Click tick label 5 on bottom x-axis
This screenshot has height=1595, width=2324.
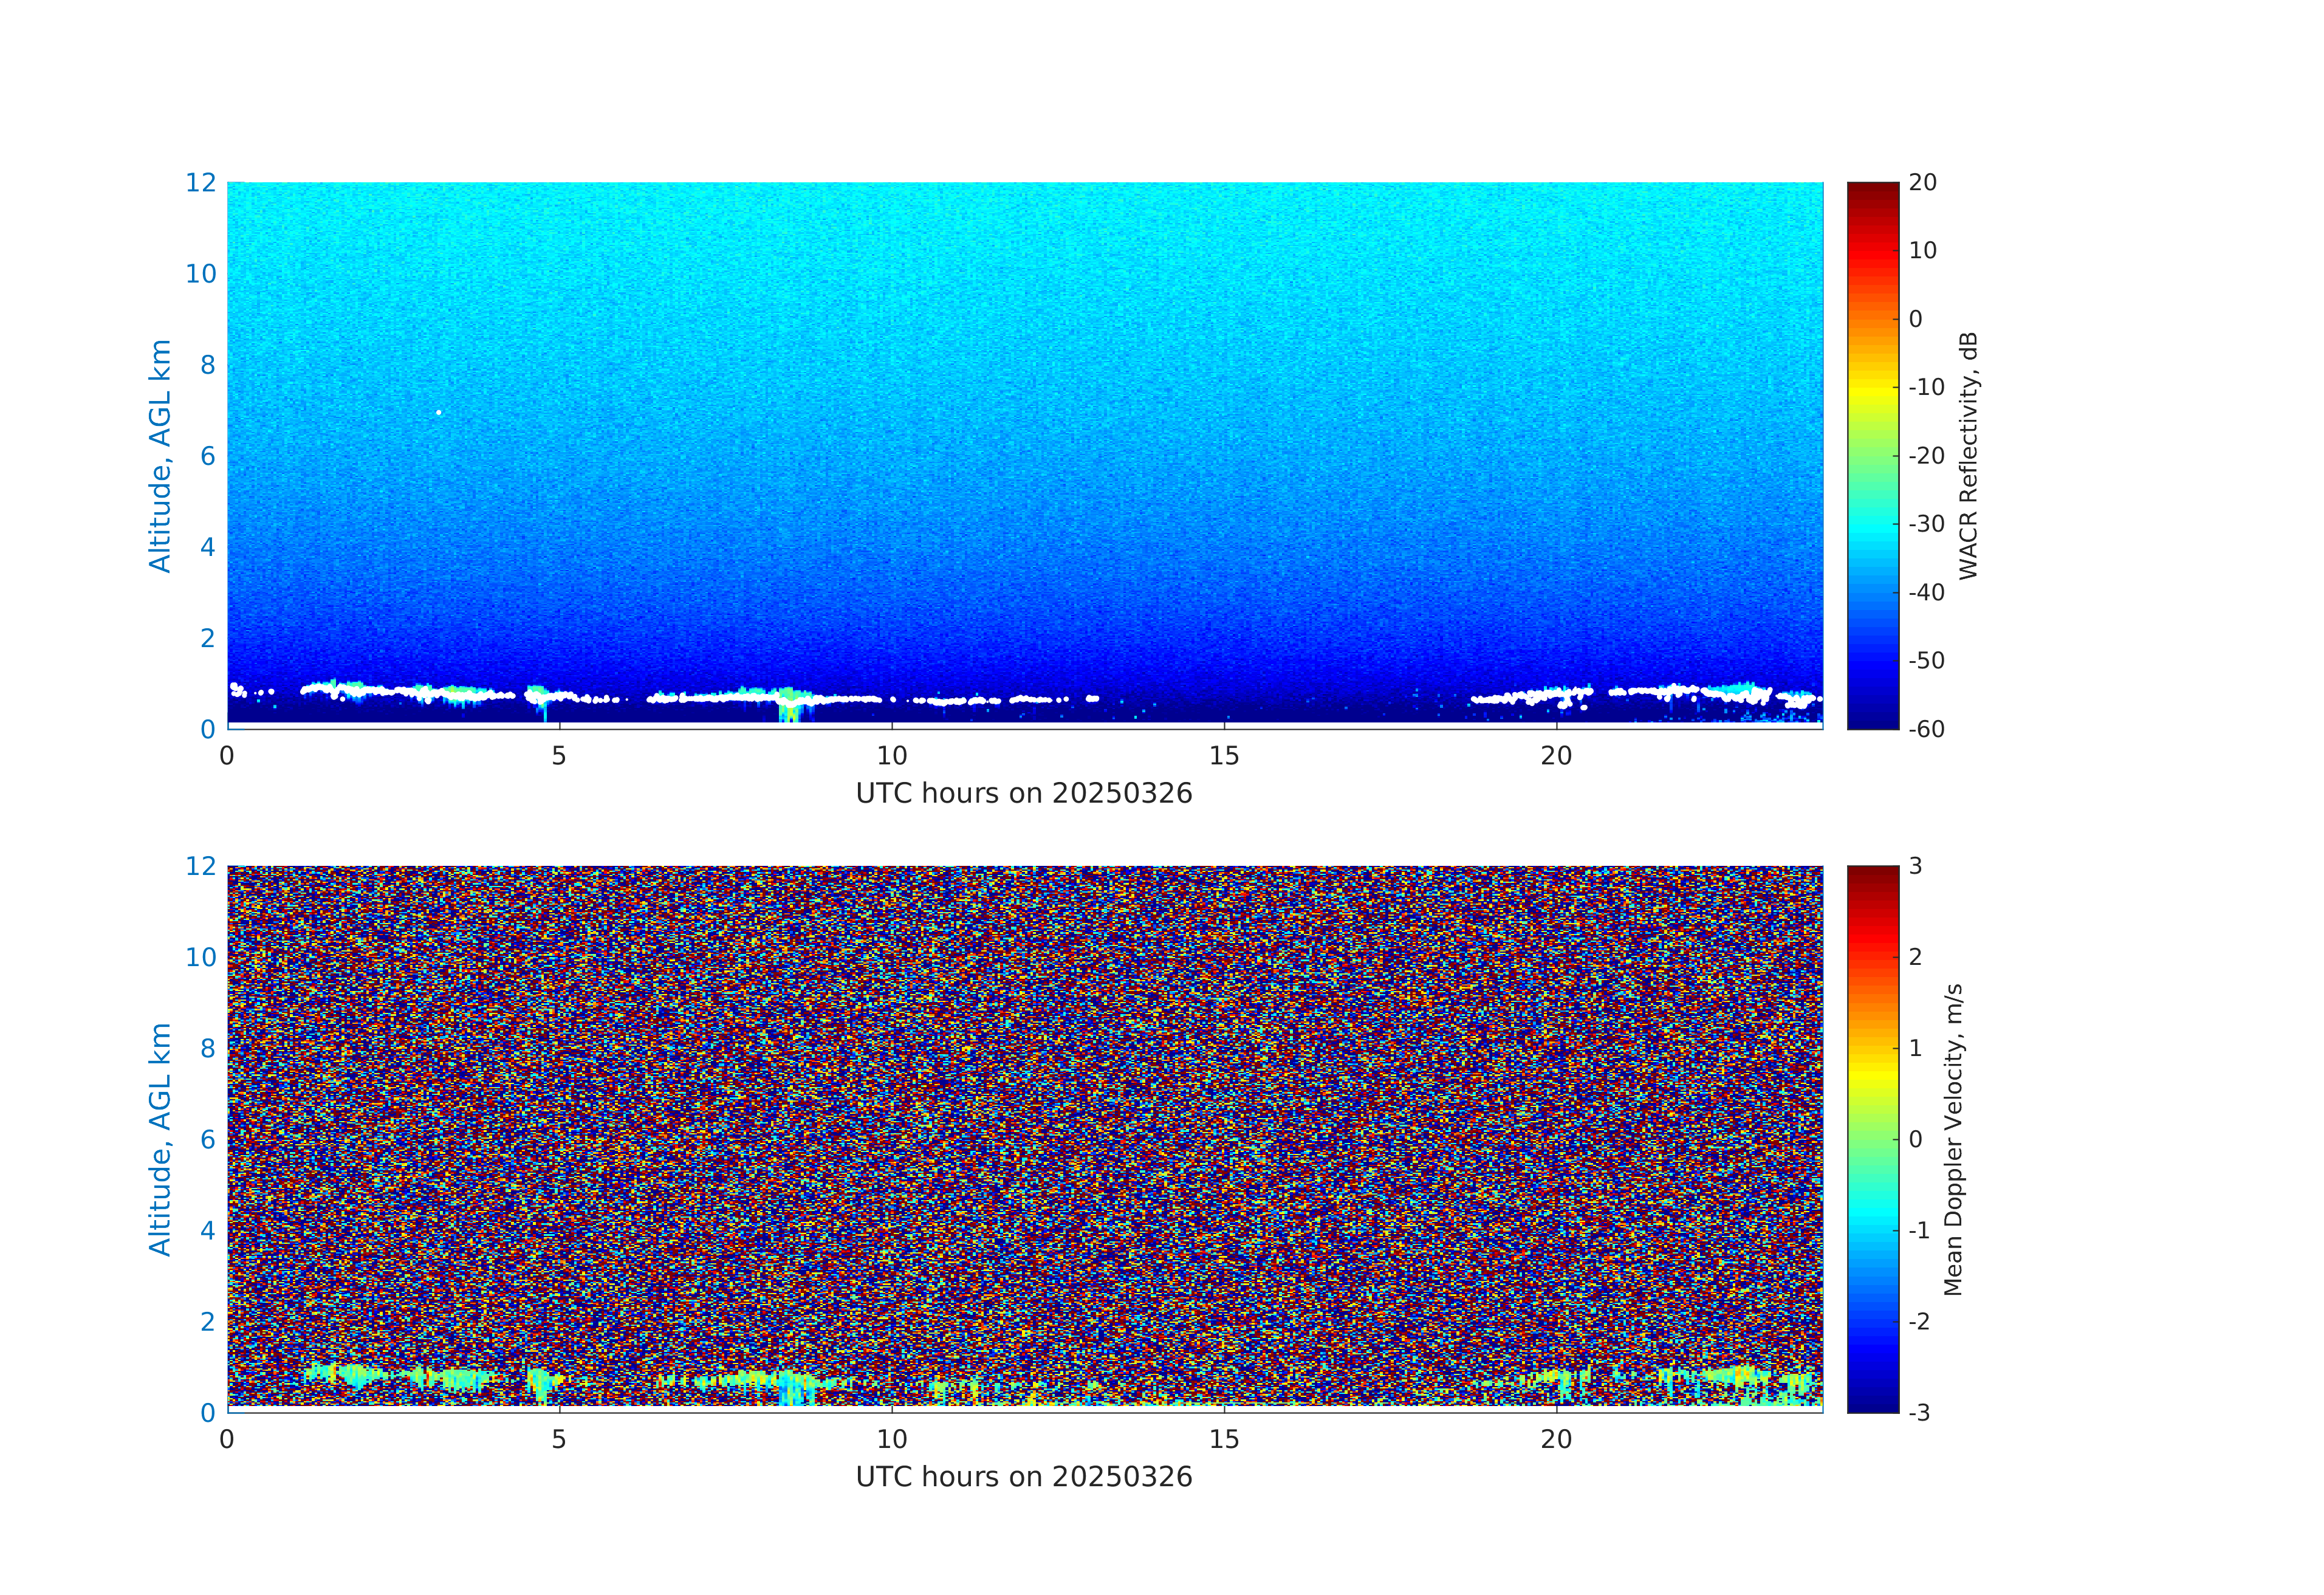[558, 1440]
